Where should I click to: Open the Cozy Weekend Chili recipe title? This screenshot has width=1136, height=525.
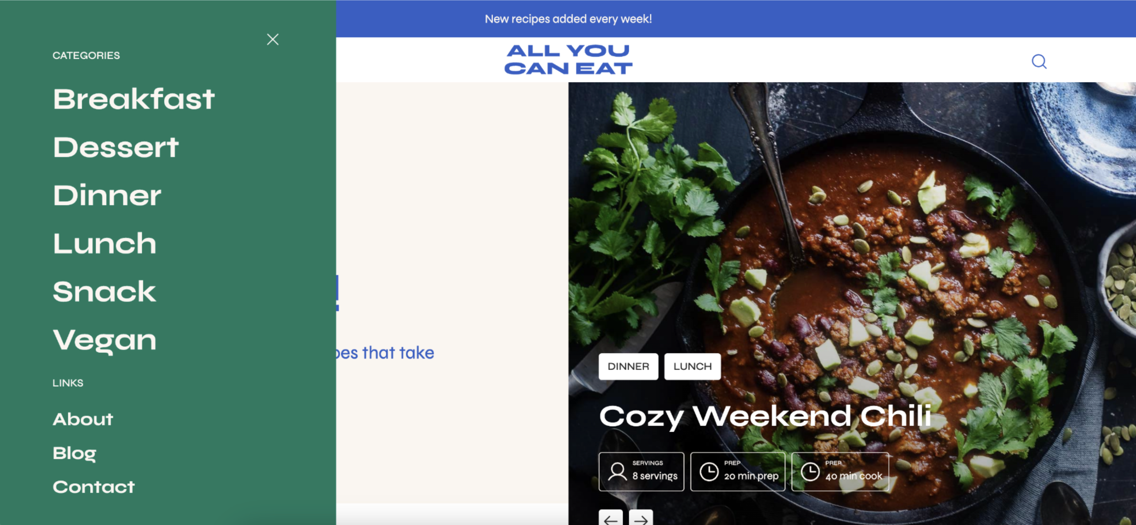(x=765, y=416)
